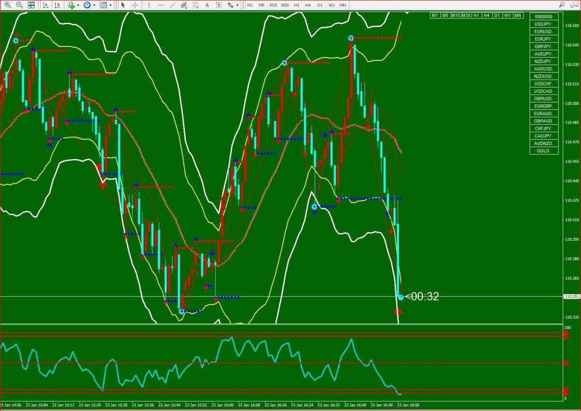This screenshot has width=581, height=411.
Task: Draw a horizontal line
Action: (161, 5)
